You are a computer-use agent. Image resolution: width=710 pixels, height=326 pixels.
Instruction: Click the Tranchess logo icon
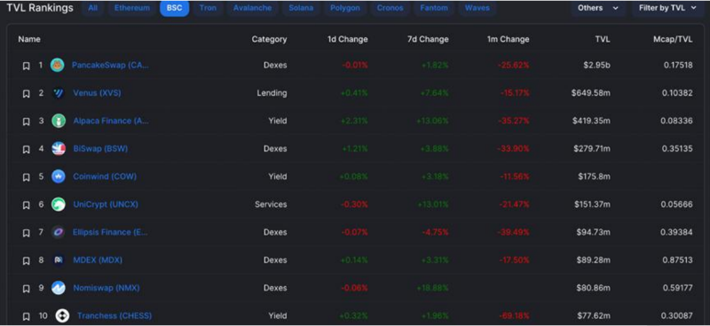[62, 315]
